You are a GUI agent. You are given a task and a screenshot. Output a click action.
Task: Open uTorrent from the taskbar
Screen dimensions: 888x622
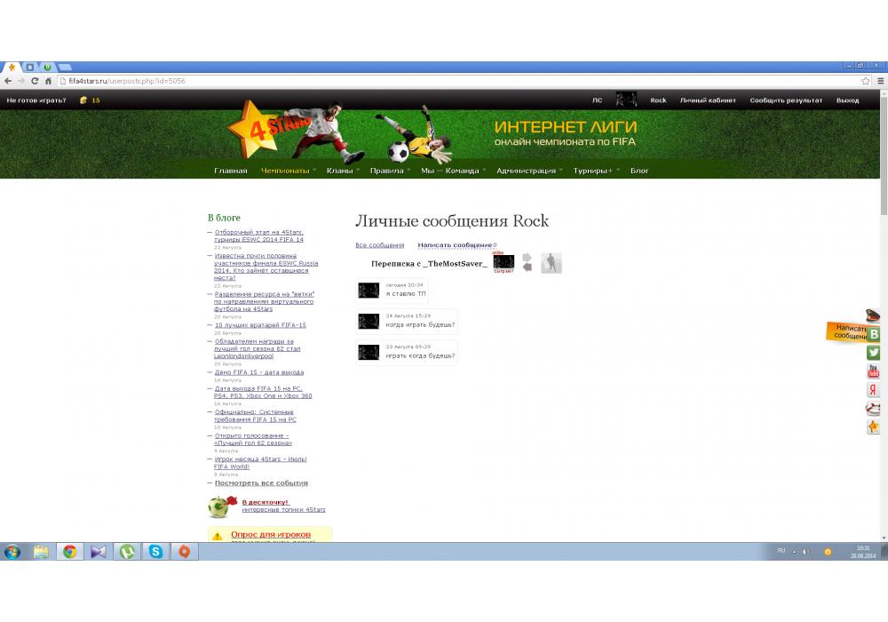point(127,551)
